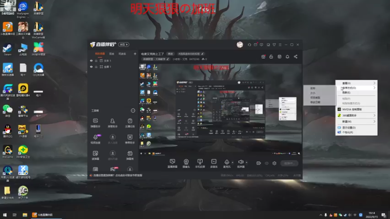
Task: Switch to the third scene tab
Action: pos(122,54)
